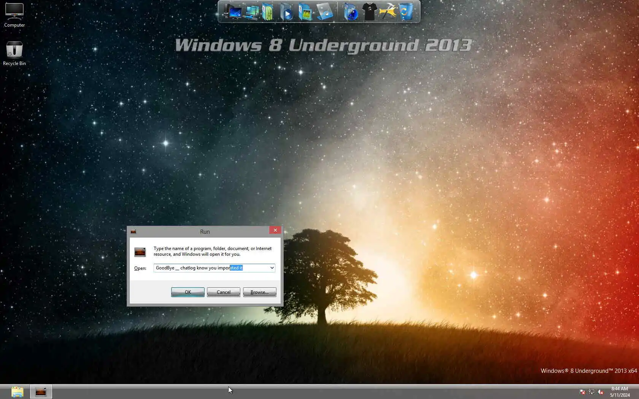Open the blue globe folder icon in the dock
Screen dimensions: 639x399
click(x=351, y=12)
